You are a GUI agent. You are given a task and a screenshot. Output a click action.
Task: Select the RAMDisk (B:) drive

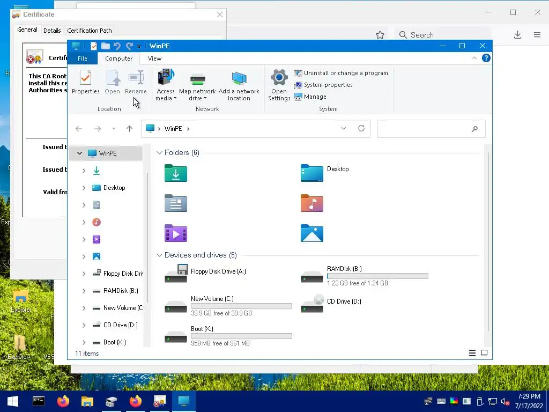[364, 276]
